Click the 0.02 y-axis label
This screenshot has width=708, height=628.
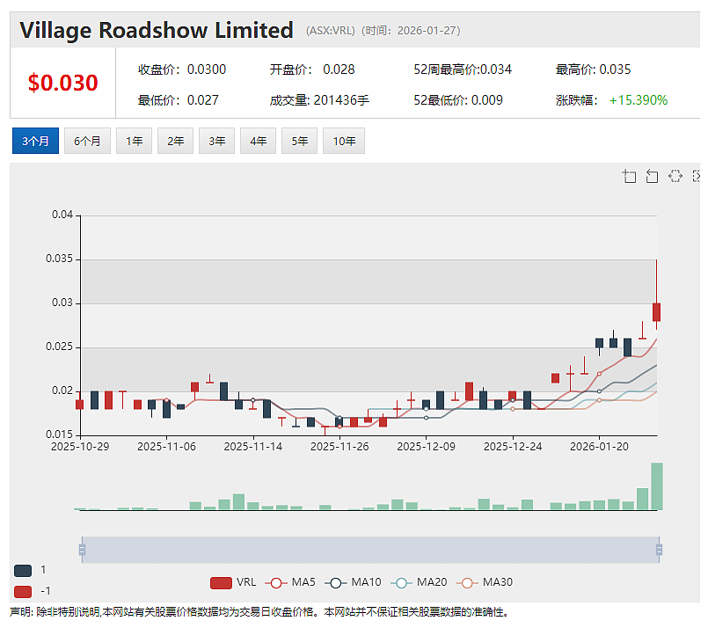pos(62,391)
